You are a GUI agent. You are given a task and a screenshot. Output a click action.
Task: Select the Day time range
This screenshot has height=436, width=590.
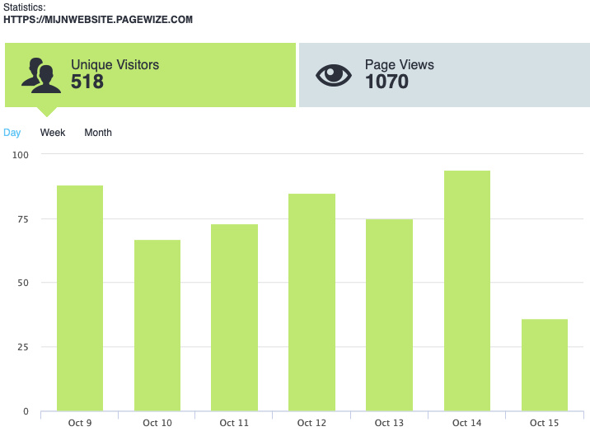(x=12, y=133)
